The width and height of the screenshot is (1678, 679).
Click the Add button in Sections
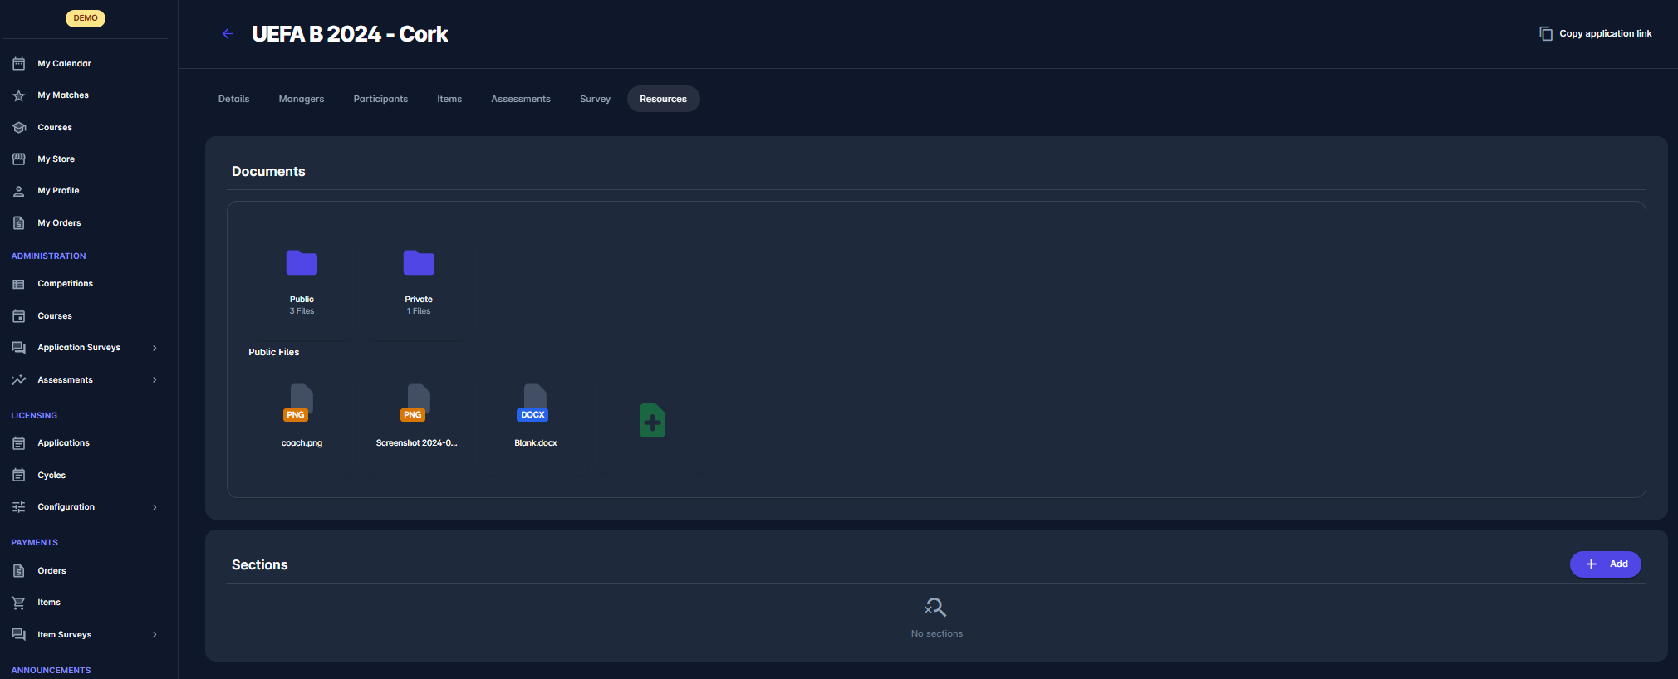tap(1605, 564)
